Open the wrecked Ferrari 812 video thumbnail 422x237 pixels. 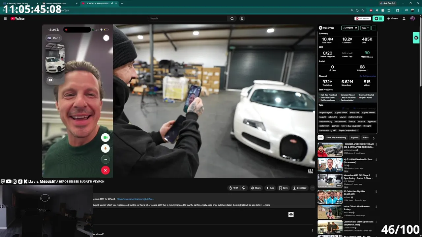tap(330, 150)
